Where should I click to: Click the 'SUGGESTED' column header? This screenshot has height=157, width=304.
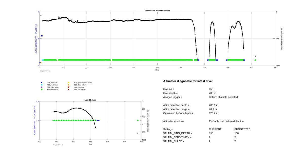(242, 129)
